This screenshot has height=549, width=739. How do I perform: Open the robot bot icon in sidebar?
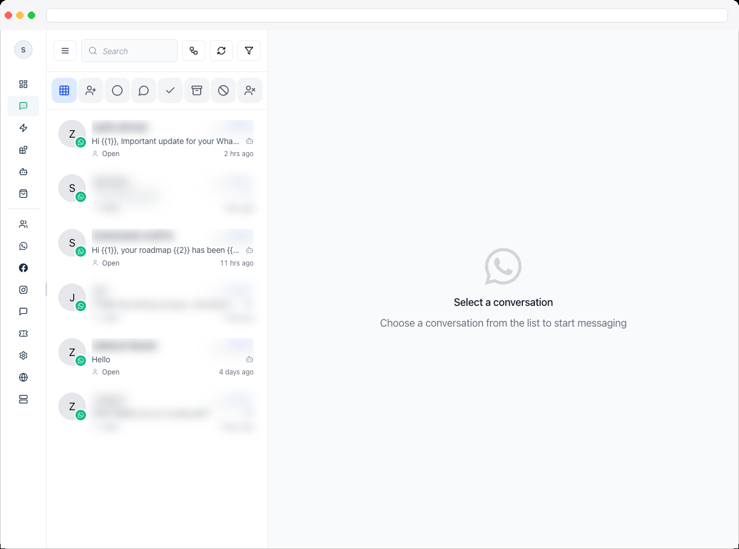[x=23, y=172]
